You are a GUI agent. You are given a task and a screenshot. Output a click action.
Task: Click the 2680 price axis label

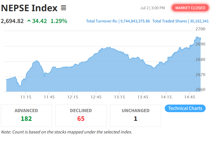point(200,59)
